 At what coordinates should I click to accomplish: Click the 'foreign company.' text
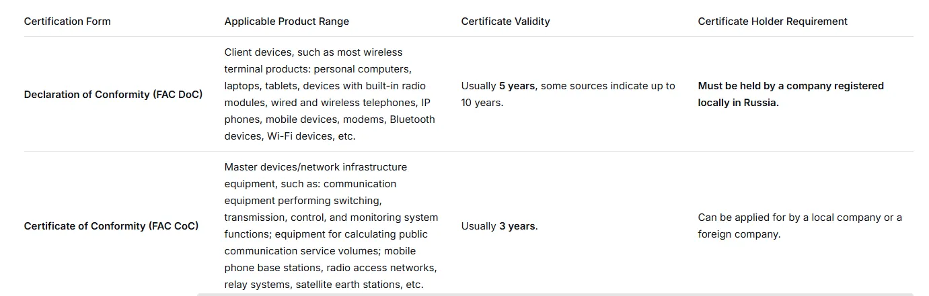pyautogui.click(x=739, y=234)
